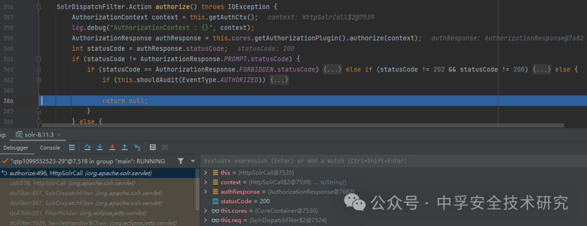Click the fold end marker at line 387
Viewport: 587px width, 226px height.
coord(39,111)
